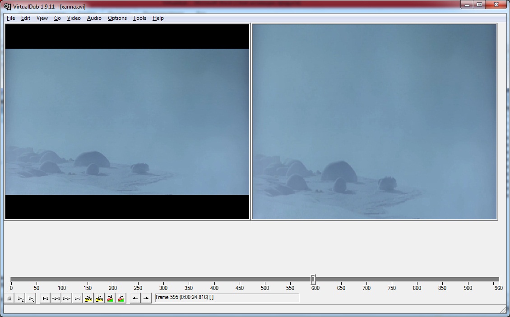Open the Video menu

74,18
